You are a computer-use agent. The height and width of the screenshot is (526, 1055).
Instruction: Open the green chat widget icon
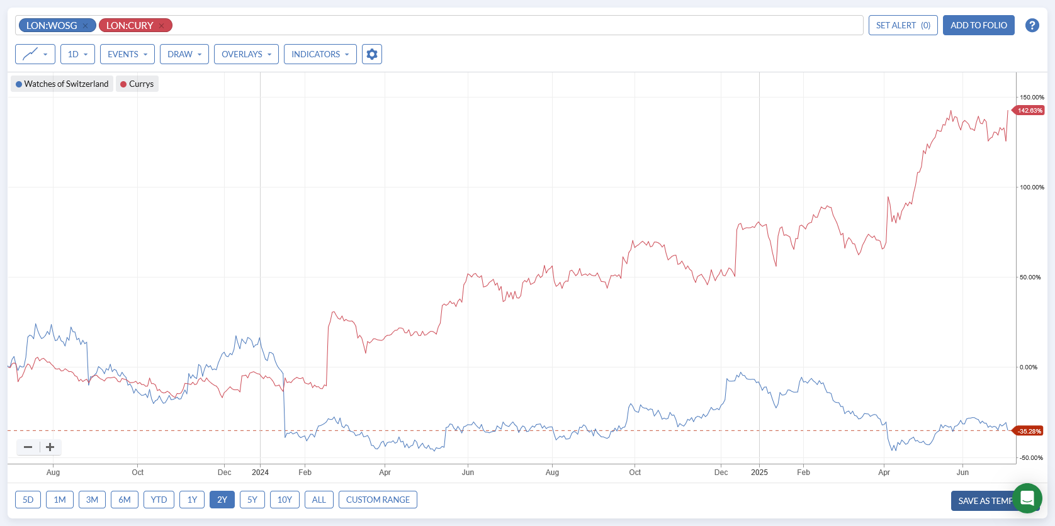click(x=1027, y=498)
